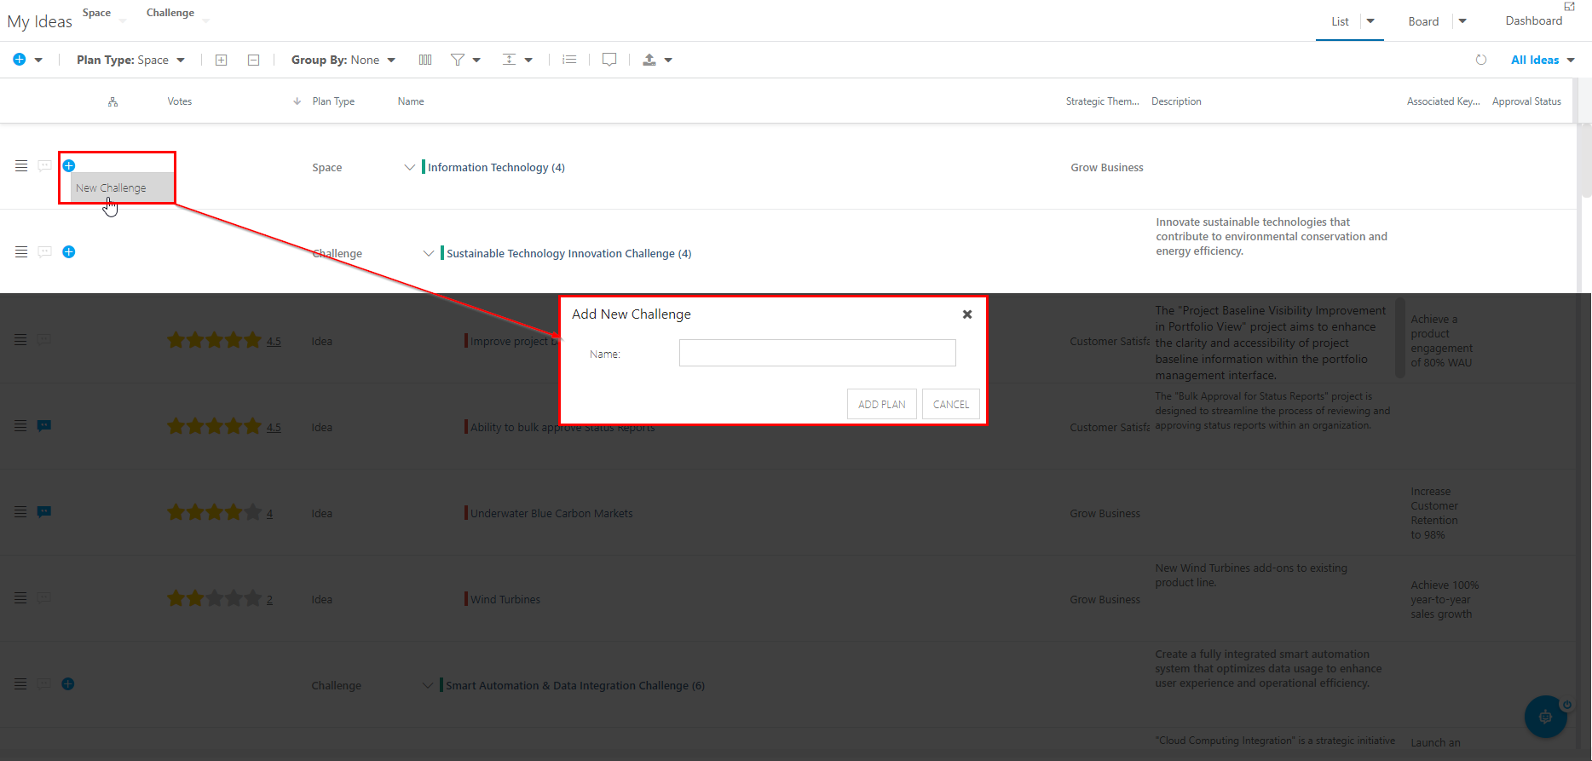Click the collapse all rows icon
The image size is (1592, 761).
pos(253,60)
